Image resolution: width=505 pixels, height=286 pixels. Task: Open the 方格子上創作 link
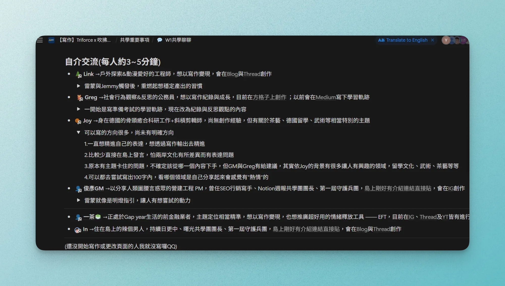coord(269,97)
